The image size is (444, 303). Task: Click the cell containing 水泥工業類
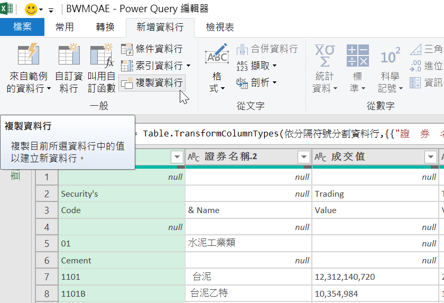(x=248, y=244)
